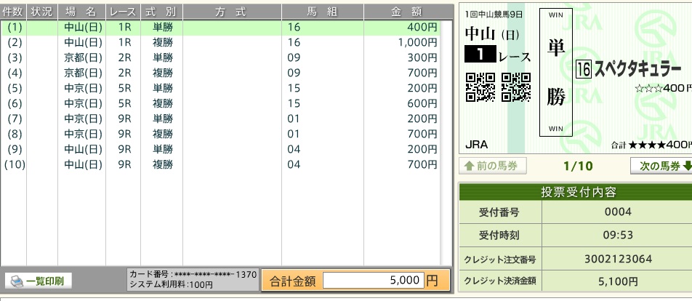The image size is (692, 301).
Task: Click the 受付番号 value 0004
Action: (x=618, y=212)
